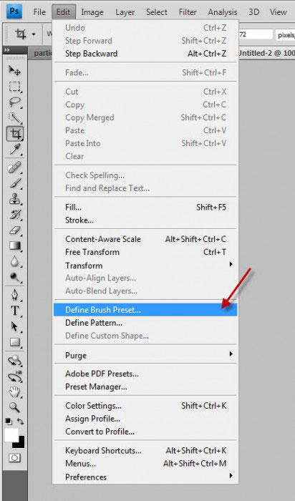The width and height of the screenshot is (295, 501).
Task: Select the Eyedropper tool
Action: pyautogui.click(x=15, y=150)
